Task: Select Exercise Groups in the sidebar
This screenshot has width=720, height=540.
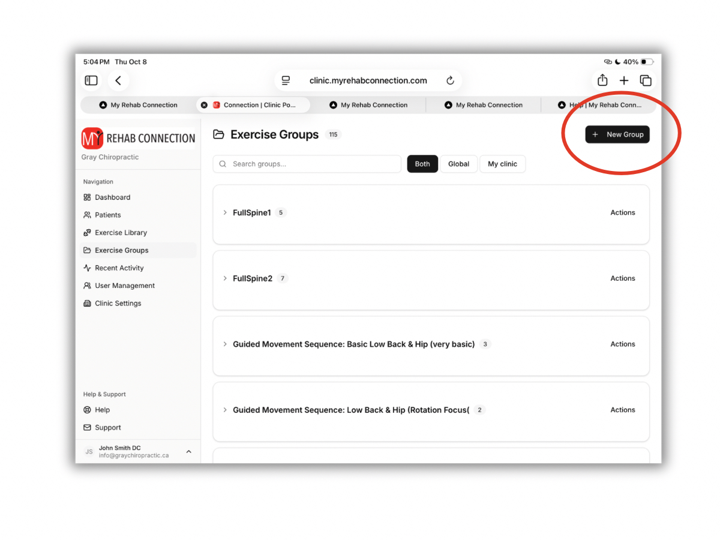Action: point(139,250)
